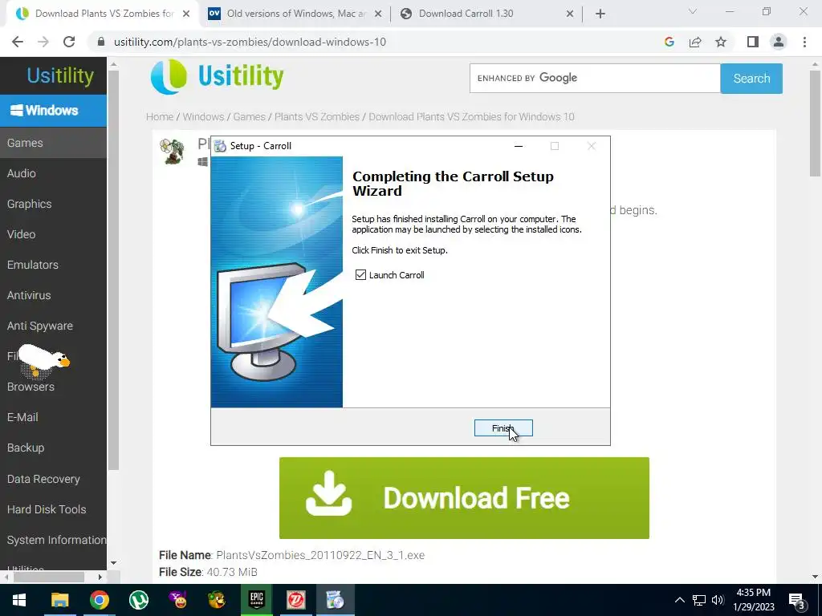Open Hard Disk Tools category
Screen dimensions: 822x616
point(53,509)
